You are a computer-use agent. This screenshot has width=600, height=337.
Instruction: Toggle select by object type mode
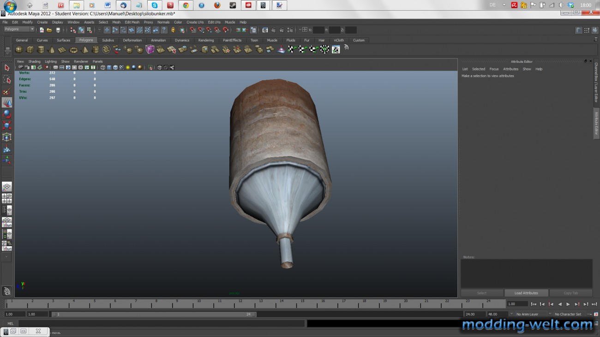pos(81,30)
